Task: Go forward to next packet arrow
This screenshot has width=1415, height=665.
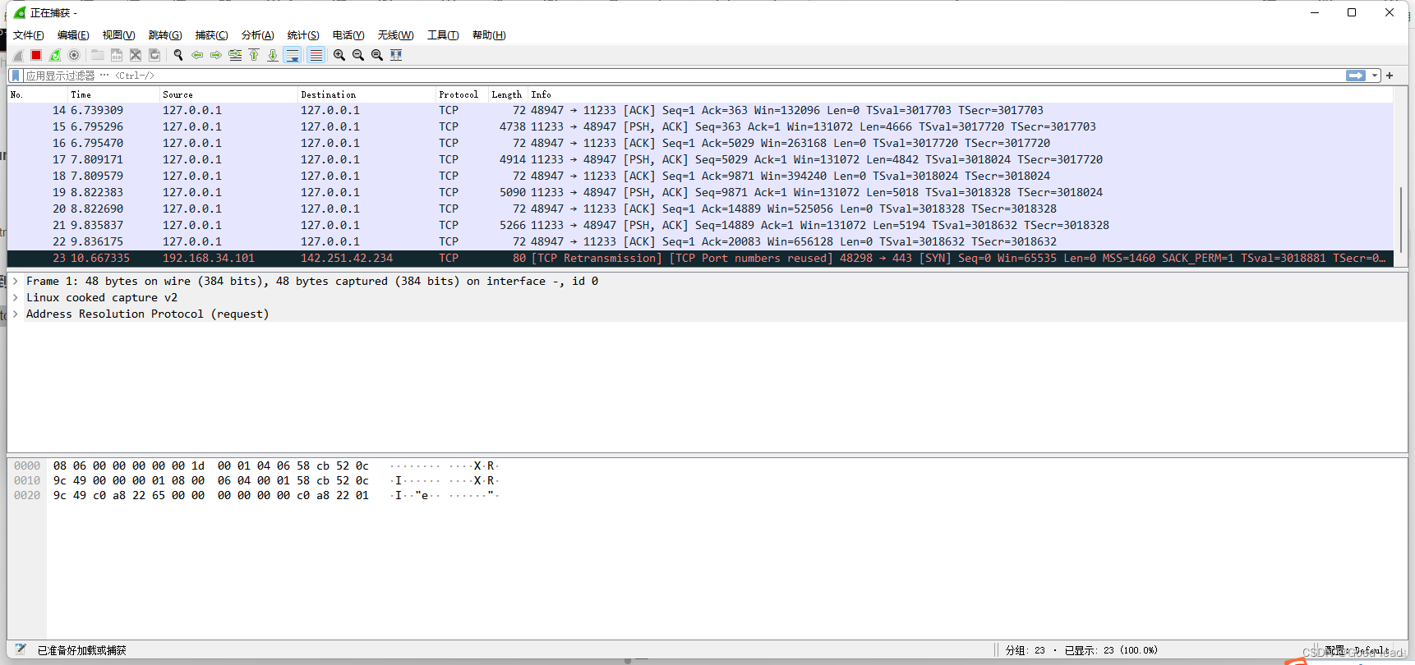Action: click(x=216, y=55)
